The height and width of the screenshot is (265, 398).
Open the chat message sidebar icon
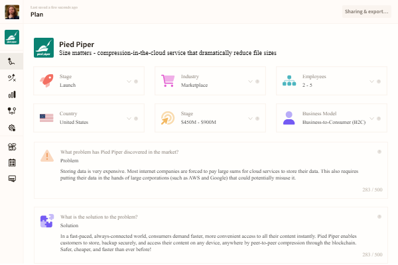11,179
